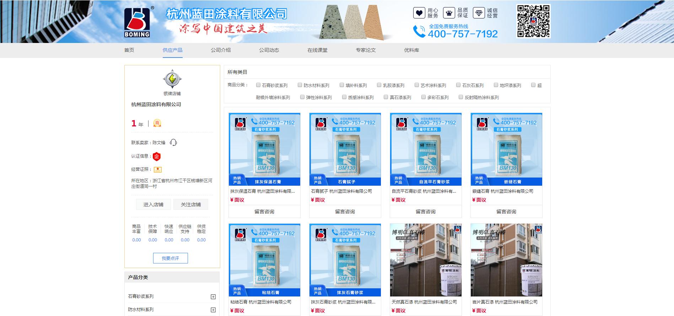The image size is (674, 316).
Task: Check the 质感涂料系列 checkbox
Action: tap(344, 97)
